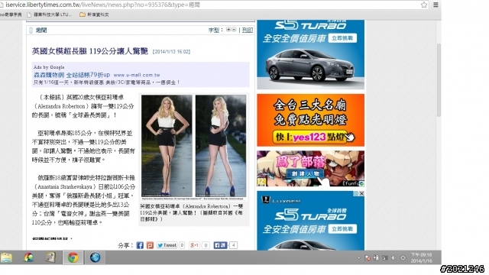This screenshot has height=275, width=489.
Task: Open the right model photo
Action: tap(221, 146)
